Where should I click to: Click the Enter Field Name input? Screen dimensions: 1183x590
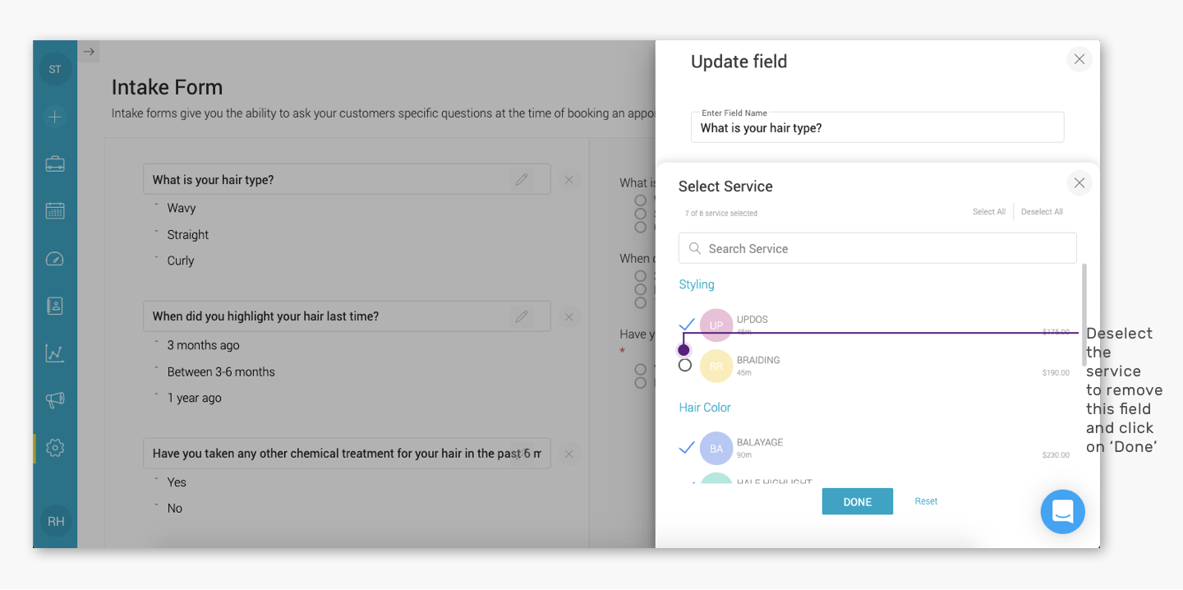[877, 127]
